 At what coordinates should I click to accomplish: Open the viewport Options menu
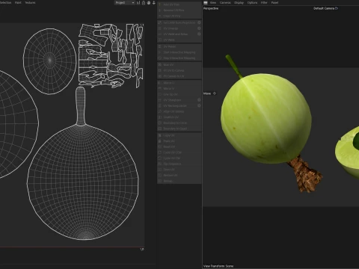click(252, 2)
